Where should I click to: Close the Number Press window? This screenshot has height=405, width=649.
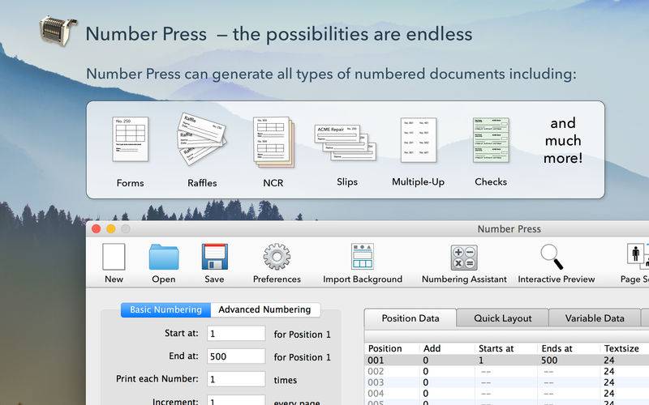pyautogui.click(x=96, y=228)
